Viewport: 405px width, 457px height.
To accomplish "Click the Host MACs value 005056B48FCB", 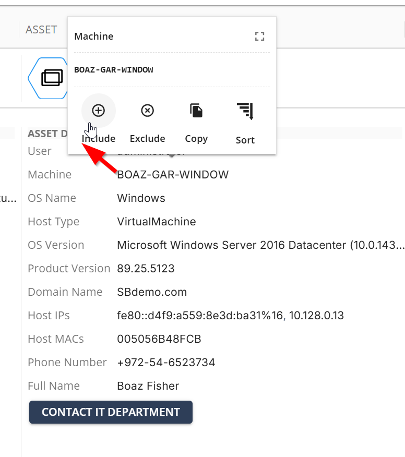I will pyautogui.click(x=159, y=339).
